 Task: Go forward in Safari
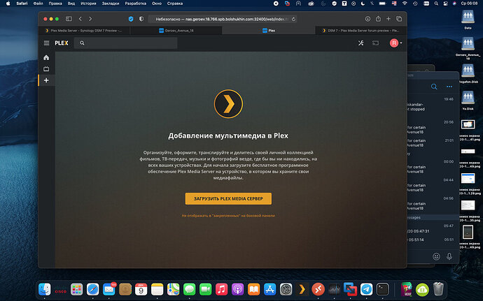[90, 19]
